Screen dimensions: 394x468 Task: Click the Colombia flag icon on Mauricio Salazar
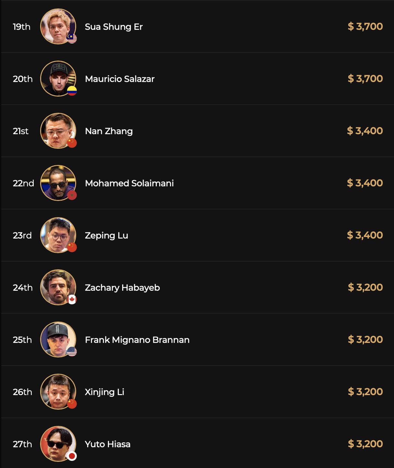click(72, 91)
